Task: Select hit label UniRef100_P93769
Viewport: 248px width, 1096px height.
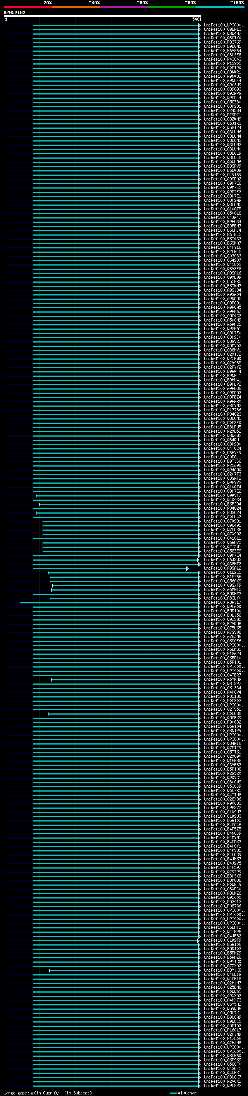Action: pos(222,42)
